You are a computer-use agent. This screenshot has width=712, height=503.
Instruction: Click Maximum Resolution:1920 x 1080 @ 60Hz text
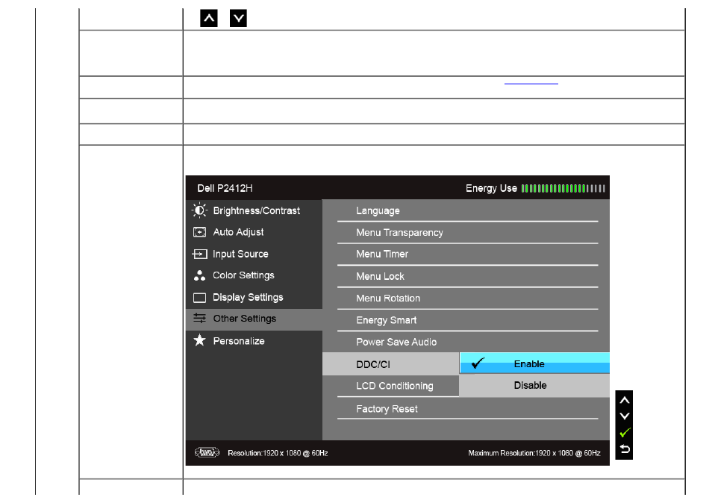pos(534,453)
